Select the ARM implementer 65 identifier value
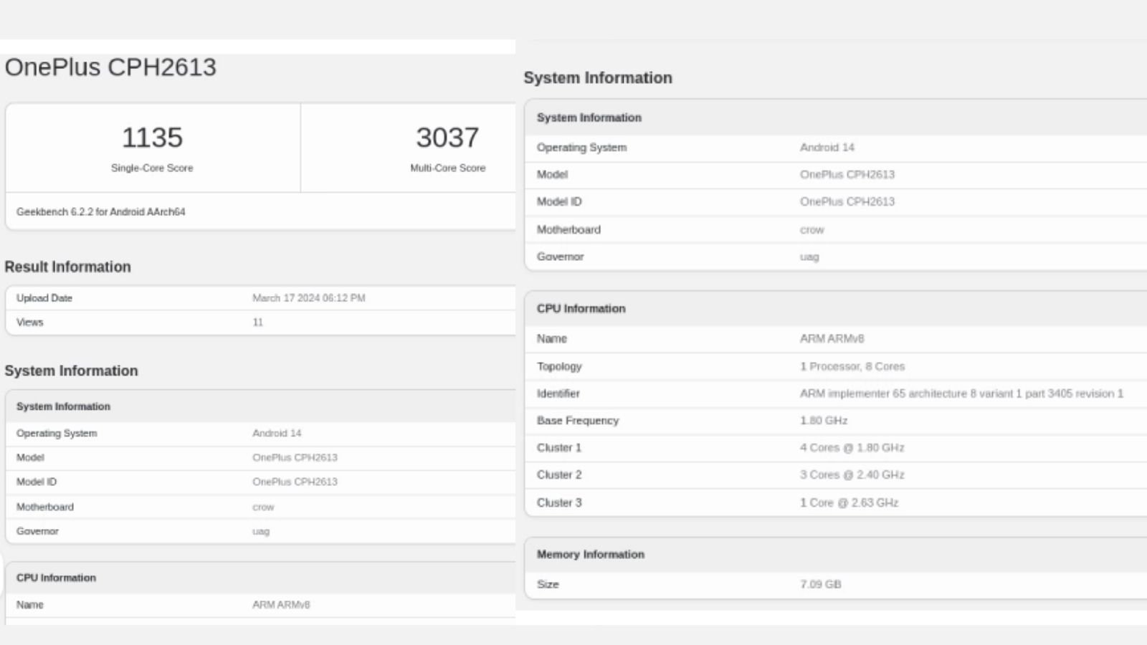 click(x=961, y=393)
